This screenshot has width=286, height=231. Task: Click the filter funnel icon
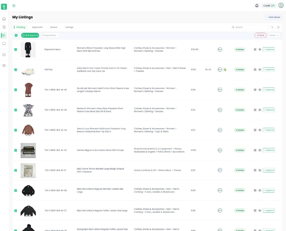(272, 27)
